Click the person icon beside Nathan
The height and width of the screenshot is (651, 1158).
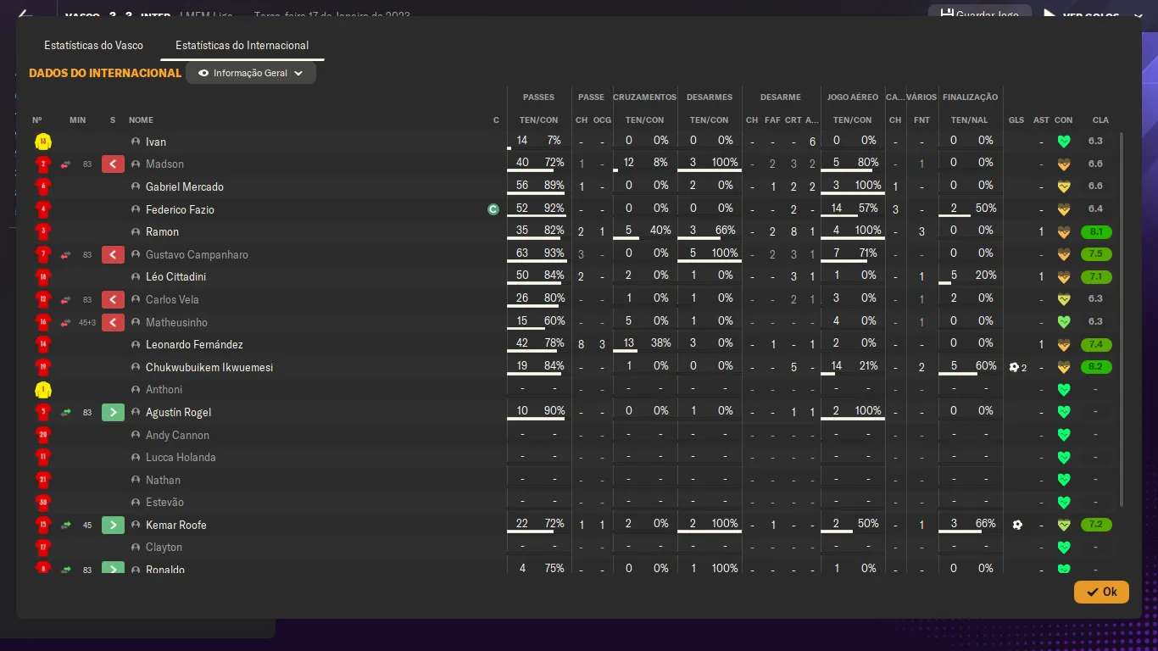(136, 480)
